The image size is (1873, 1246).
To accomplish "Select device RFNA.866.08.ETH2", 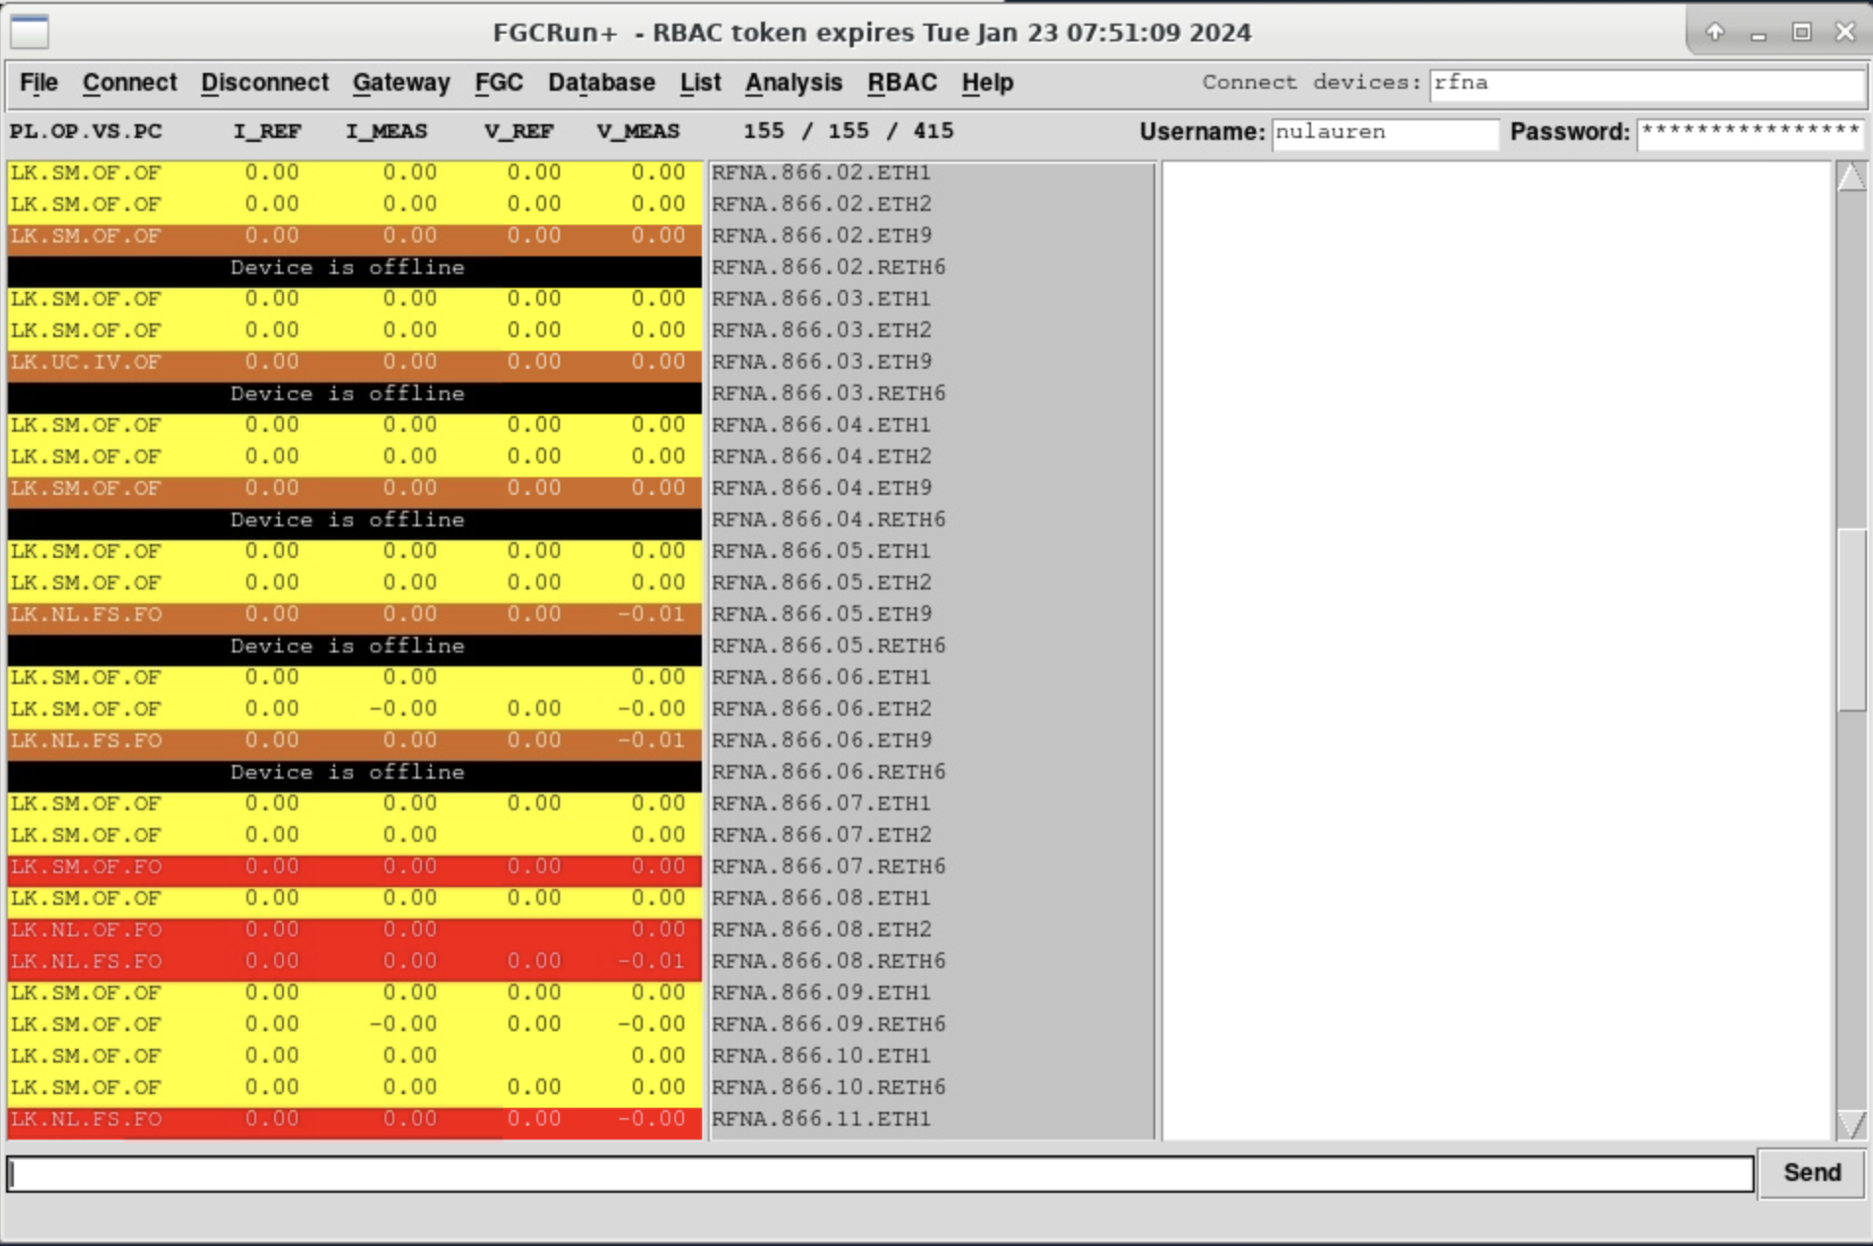I will [x=821, y=930].
